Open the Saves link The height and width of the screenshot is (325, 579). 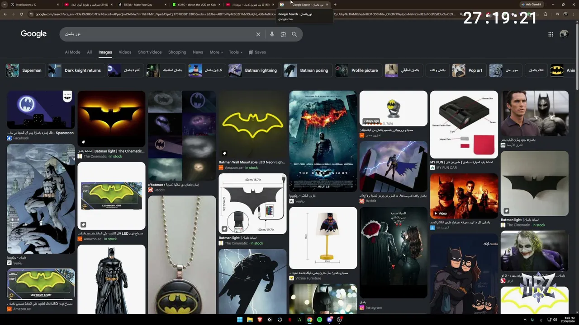pyautogui.click(x=257, y=52)
